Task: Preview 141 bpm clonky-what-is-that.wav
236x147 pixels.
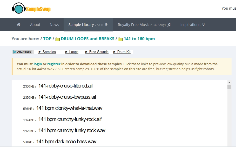Action: [69, 108]
